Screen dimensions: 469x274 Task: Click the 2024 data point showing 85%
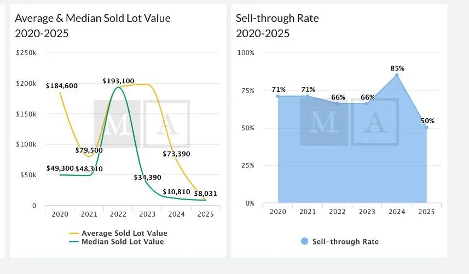[397, 75]
